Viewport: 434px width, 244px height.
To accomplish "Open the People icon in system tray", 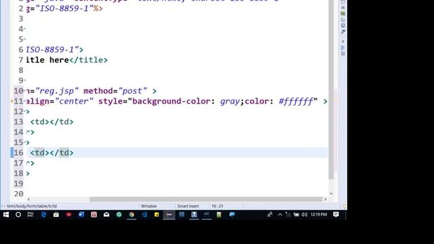I will pos(270,214).
